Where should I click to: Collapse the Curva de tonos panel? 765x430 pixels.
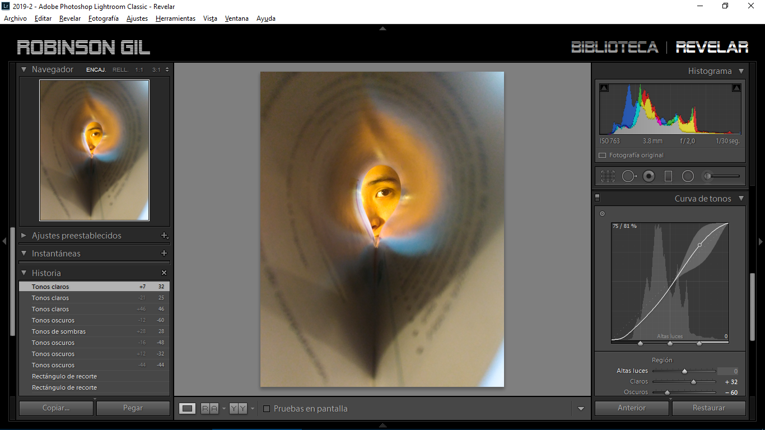741,198
